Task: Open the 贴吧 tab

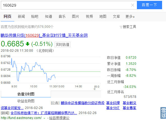Action: click(x=35, y=16)
